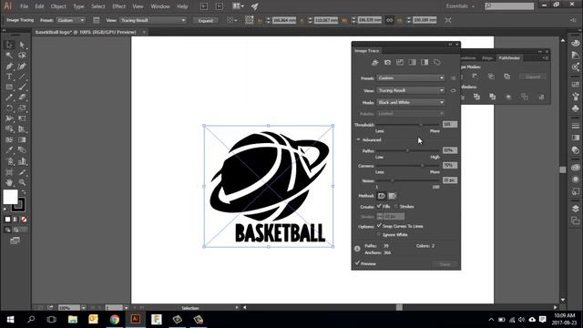Viewport: 583px width, 328px height.
Task: Open the View dropdown in the control bar
Action: click(153, 20)
